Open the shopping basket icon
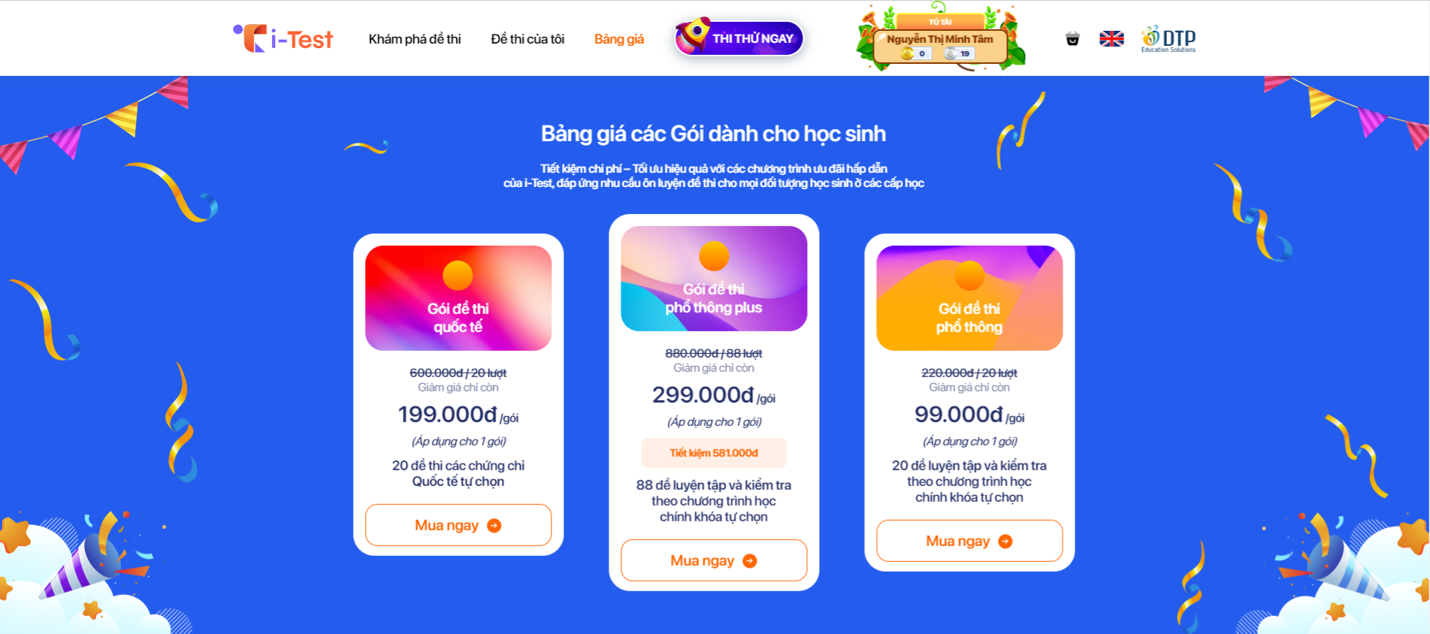The image size is (1430, 634). click(1072, 39)
